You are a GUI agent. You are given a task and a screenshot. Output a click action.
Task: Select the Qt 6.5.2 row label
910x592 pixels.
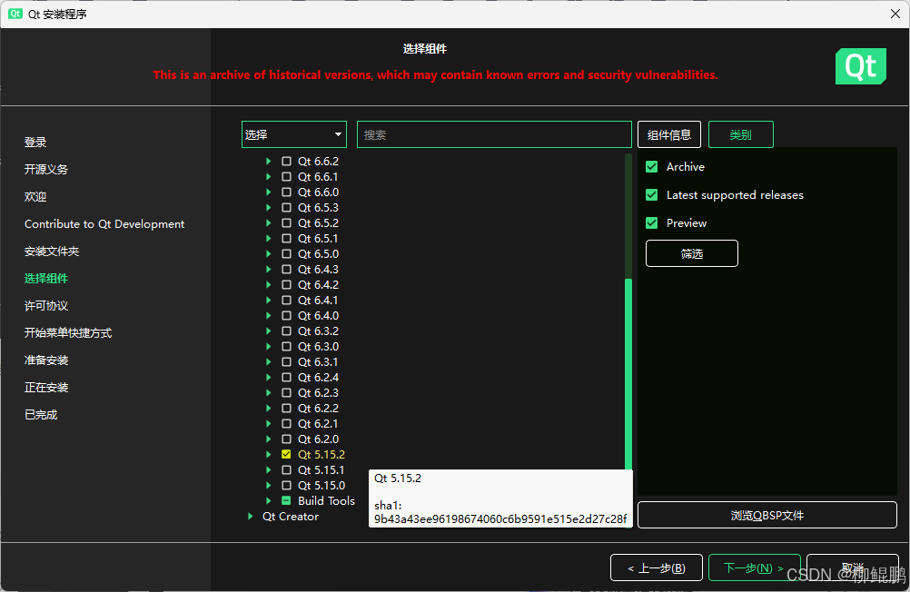318,222
